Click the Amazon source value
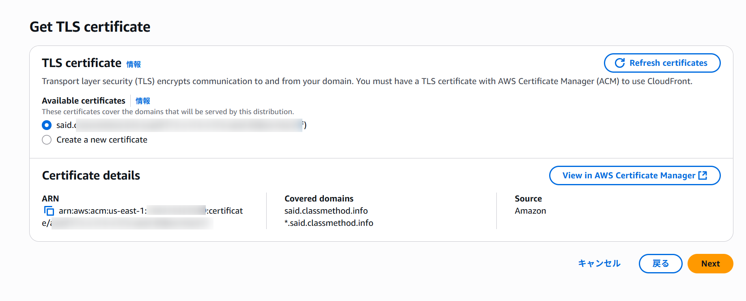This screenshot has width=746, height=301. click(530, 211)
